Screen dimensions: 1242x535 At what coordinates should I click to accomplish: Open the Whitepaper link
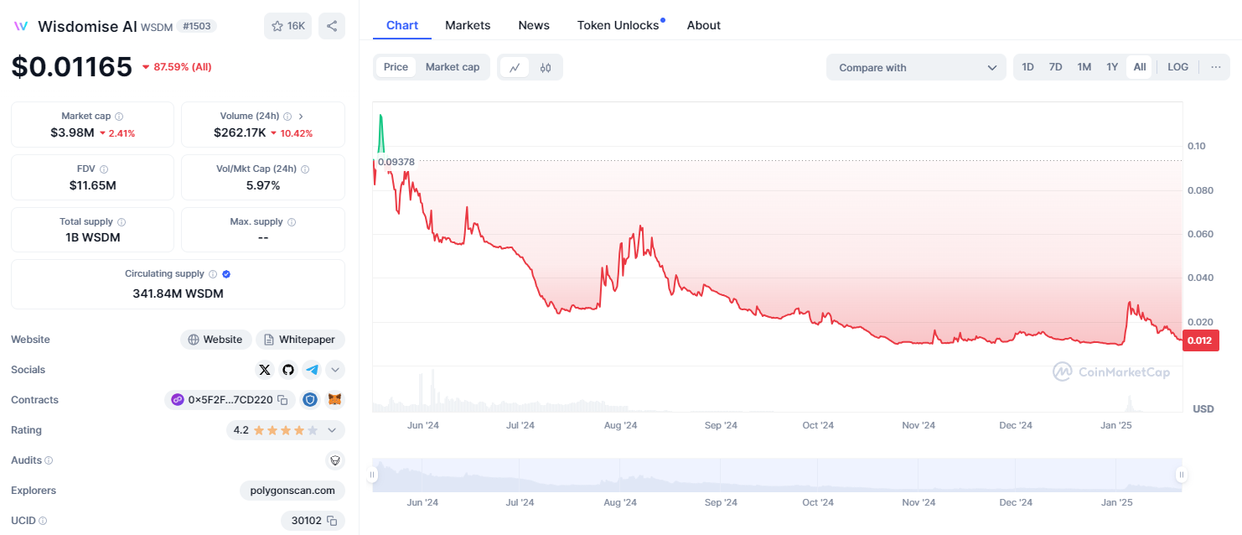[x=300, y=340]
